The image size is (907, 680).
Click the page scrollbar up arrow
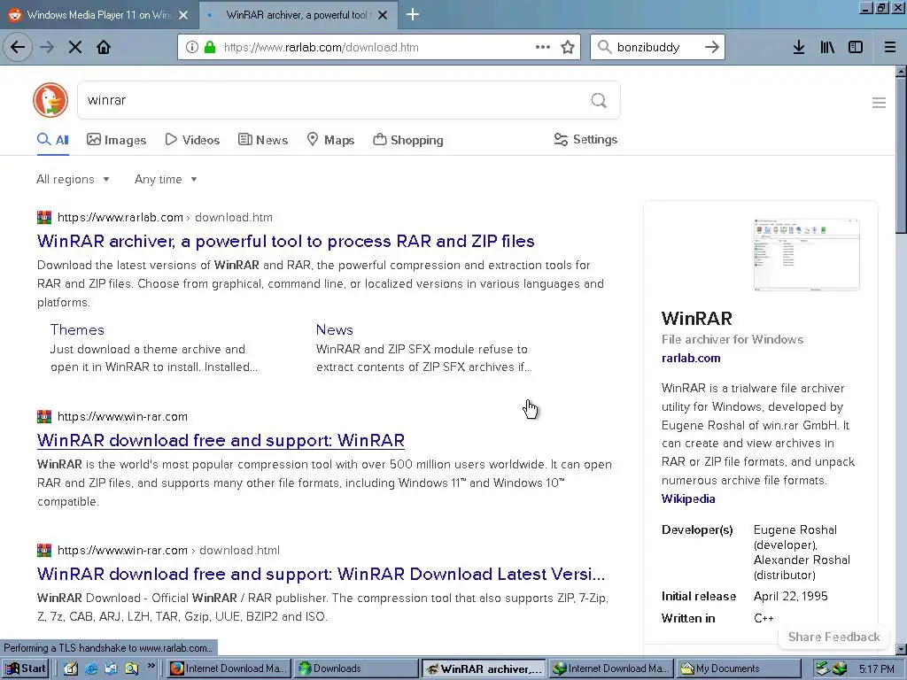click(901, 73)
